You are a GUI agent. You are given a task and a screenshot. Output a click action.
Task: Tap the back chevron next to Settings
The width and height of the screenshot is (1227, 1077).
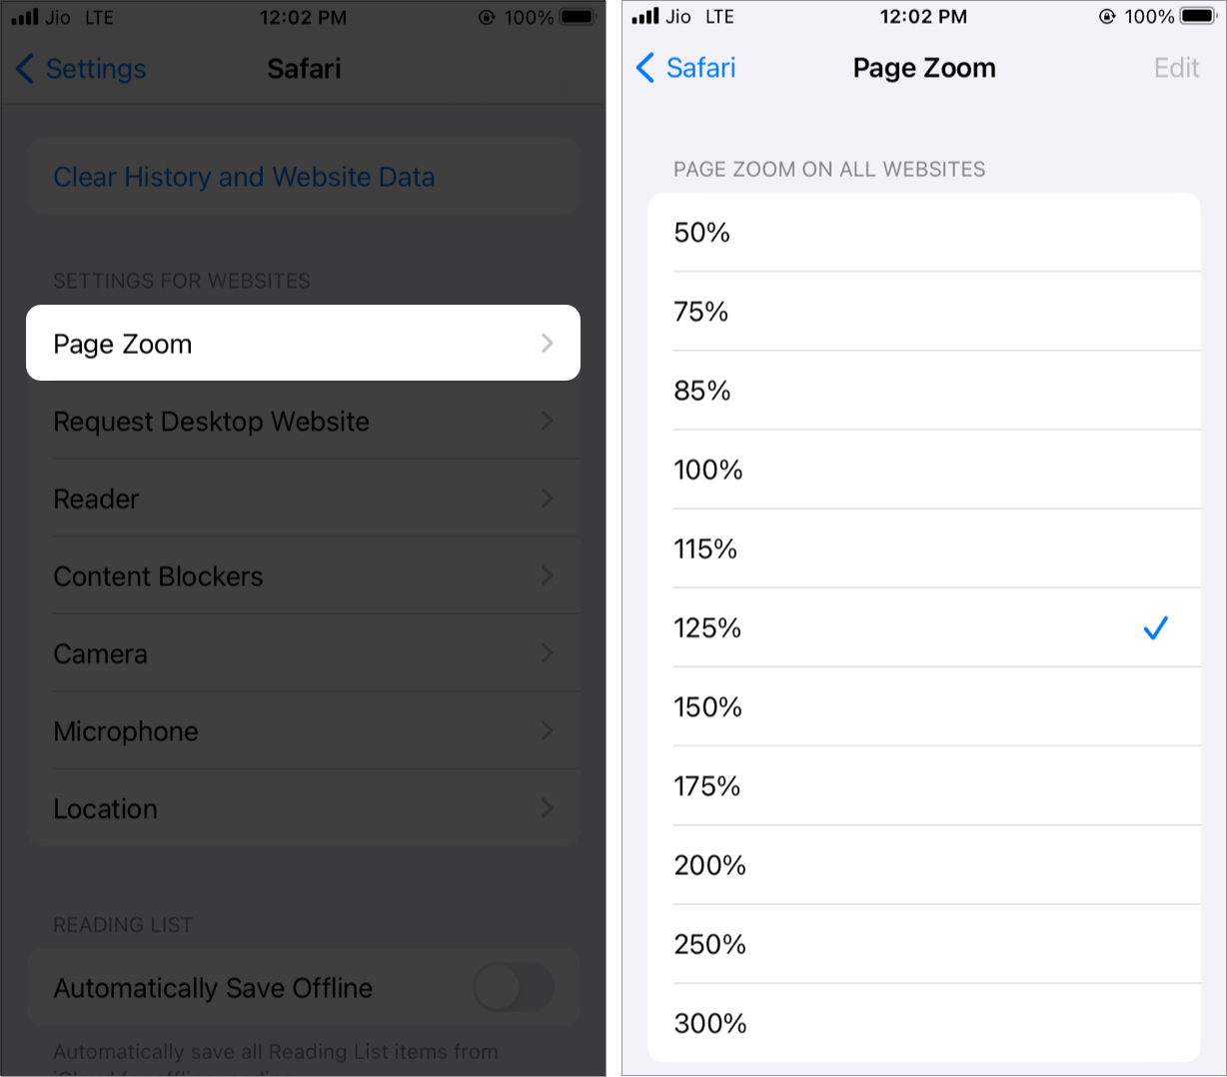point(25,69)
